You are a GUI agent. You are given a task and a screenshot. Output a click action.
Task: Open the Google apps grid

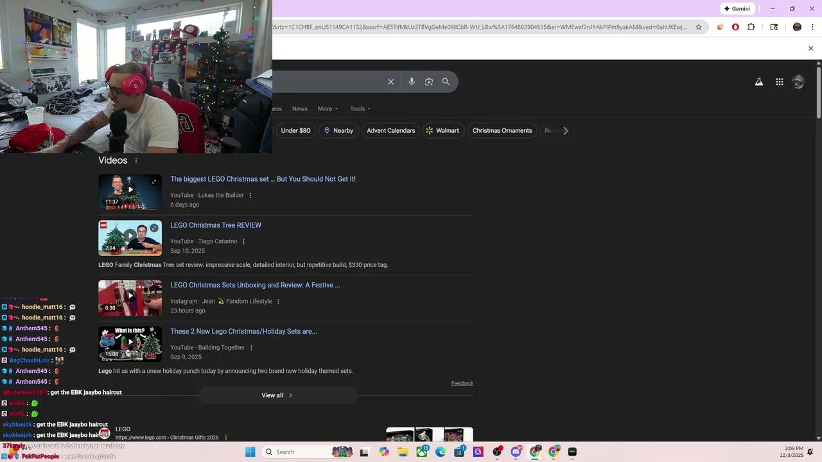tap(779, 81)
